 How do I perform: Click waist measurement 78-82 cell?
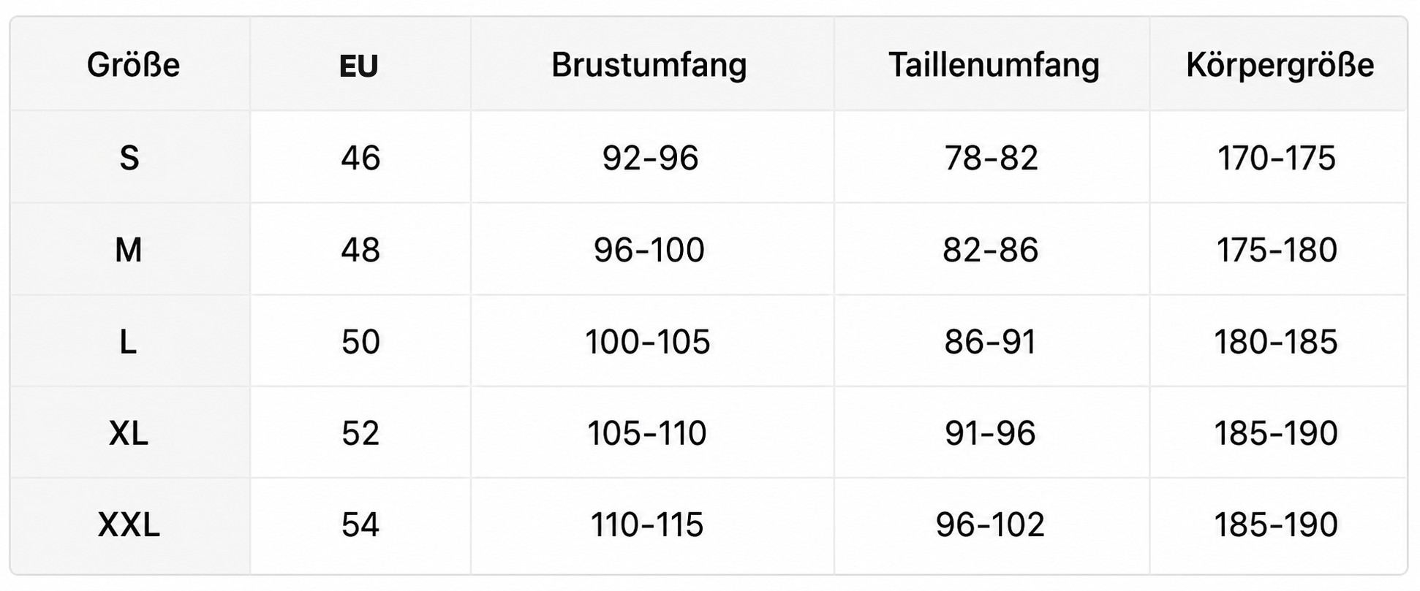coord(992,158)
